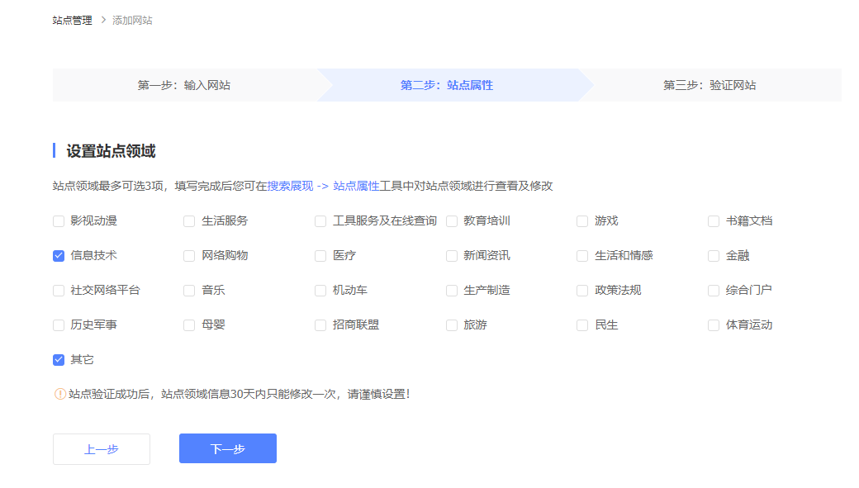Screen dimensions: 859x488
Task: Uncheck the 其它 checkbox
Action: click(x=59, y=360)
